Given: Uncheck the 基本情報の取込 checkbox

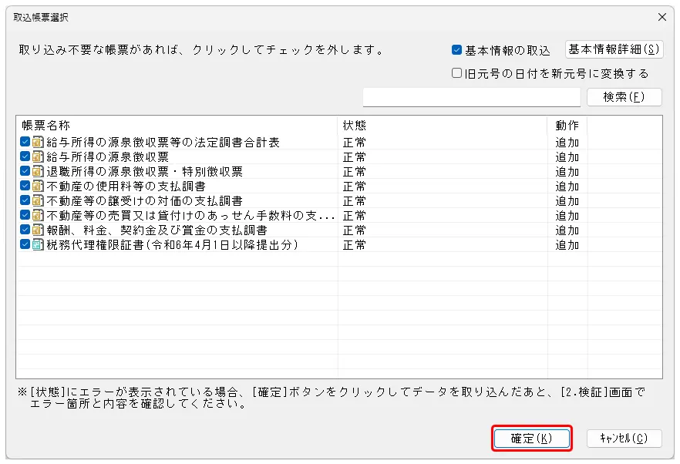Looking at the screenshot, I should [x=457, y=50].
